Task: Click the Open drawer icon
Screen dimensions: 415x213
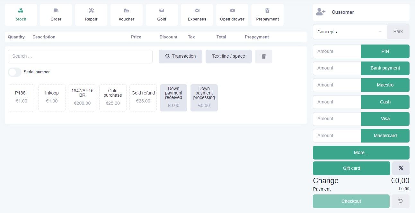Action: point(232,11)
